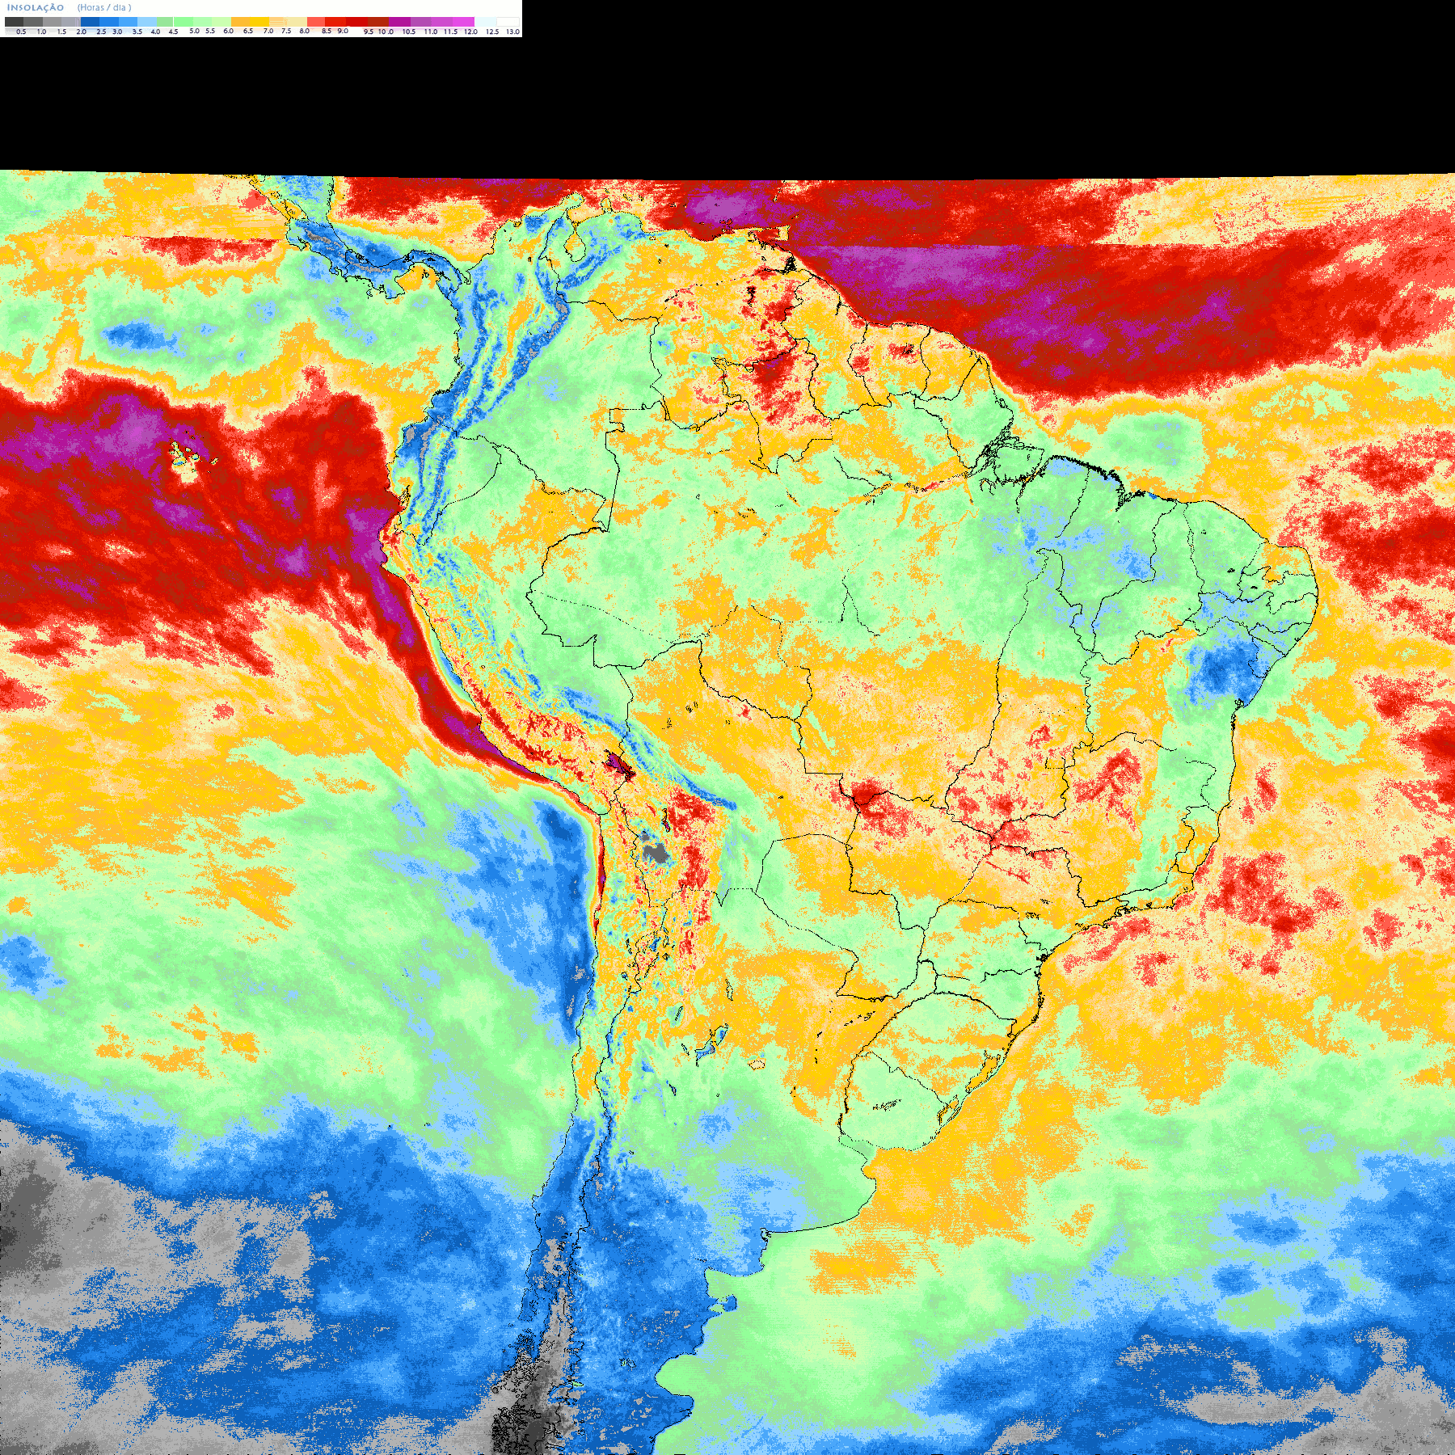Image resolution: width=1455 pixels, height=1455 pixels.
Task: Click the 12.0 legend value
Action: (x=471, y=32)
